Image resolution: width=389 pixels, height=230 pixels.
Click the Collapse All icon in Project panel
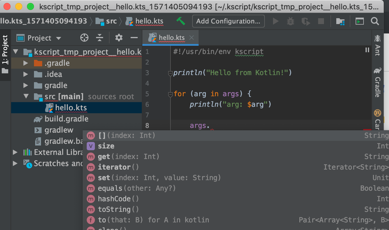coord(100,38)
